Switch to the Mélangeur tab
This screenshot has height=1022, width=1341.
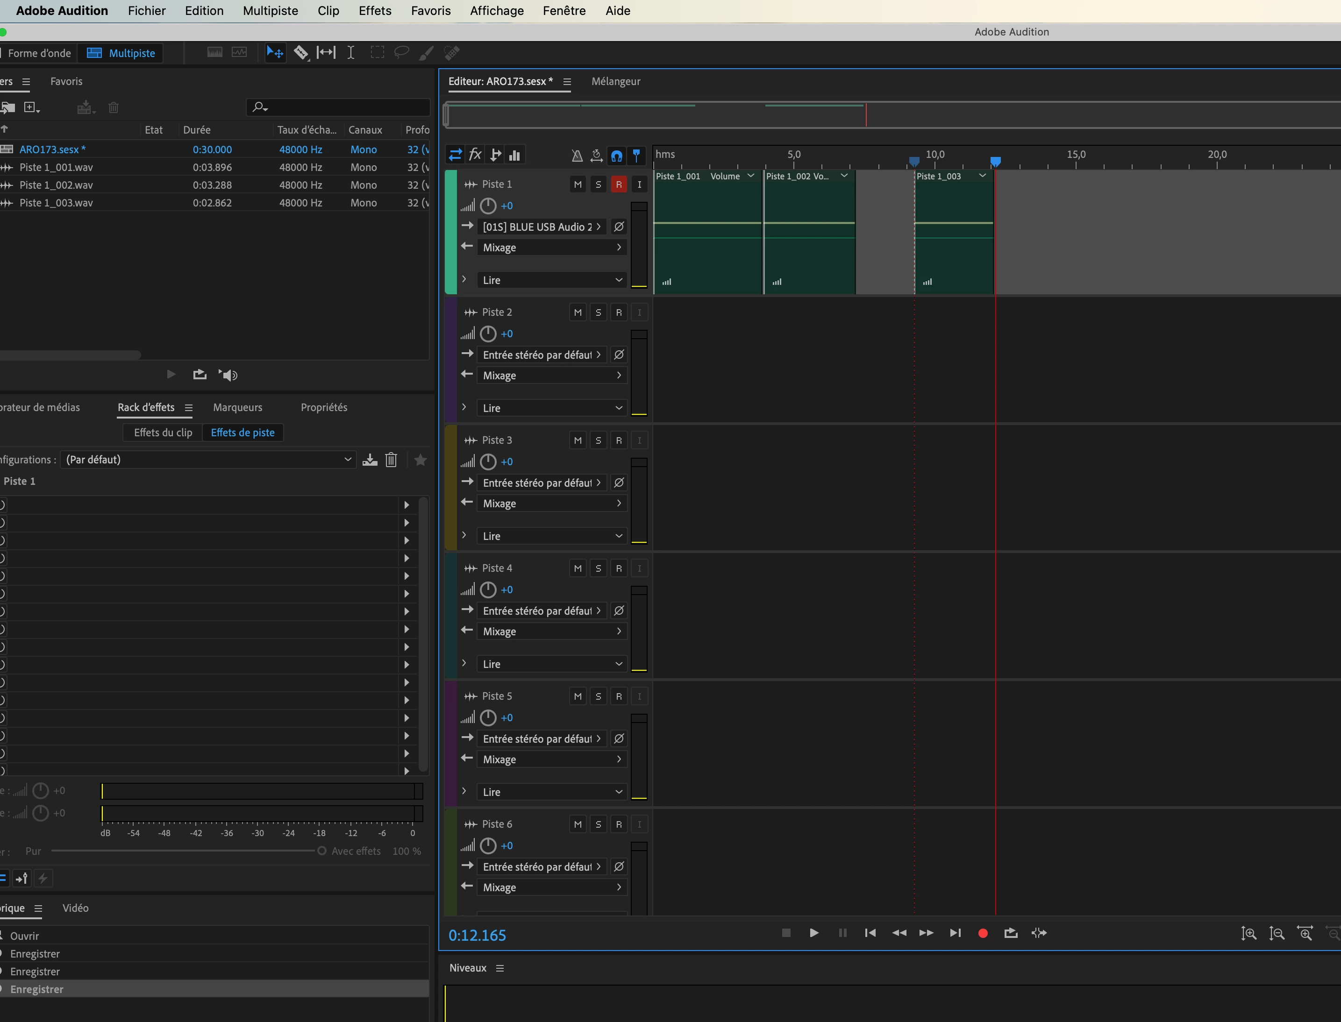[x=616, y=82]
